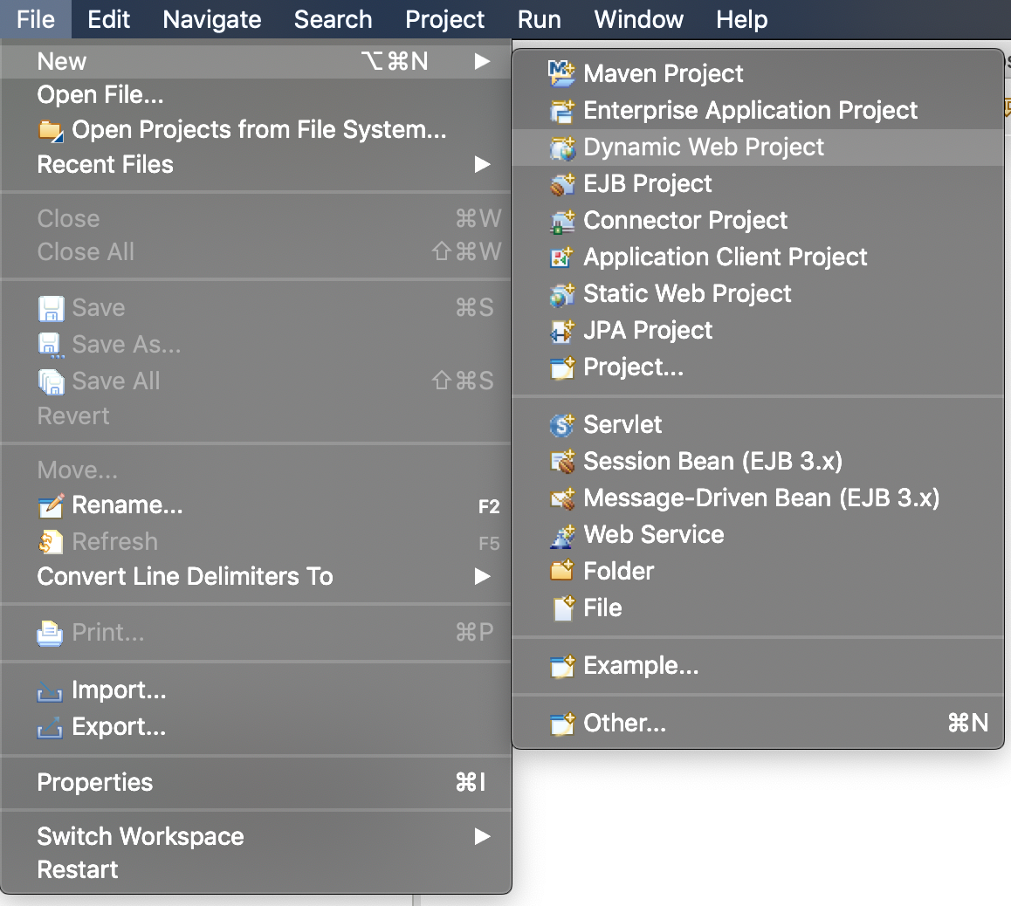This screenshot has height=906, width=1011.
Task: Open the Run menu
Action: 539,19
